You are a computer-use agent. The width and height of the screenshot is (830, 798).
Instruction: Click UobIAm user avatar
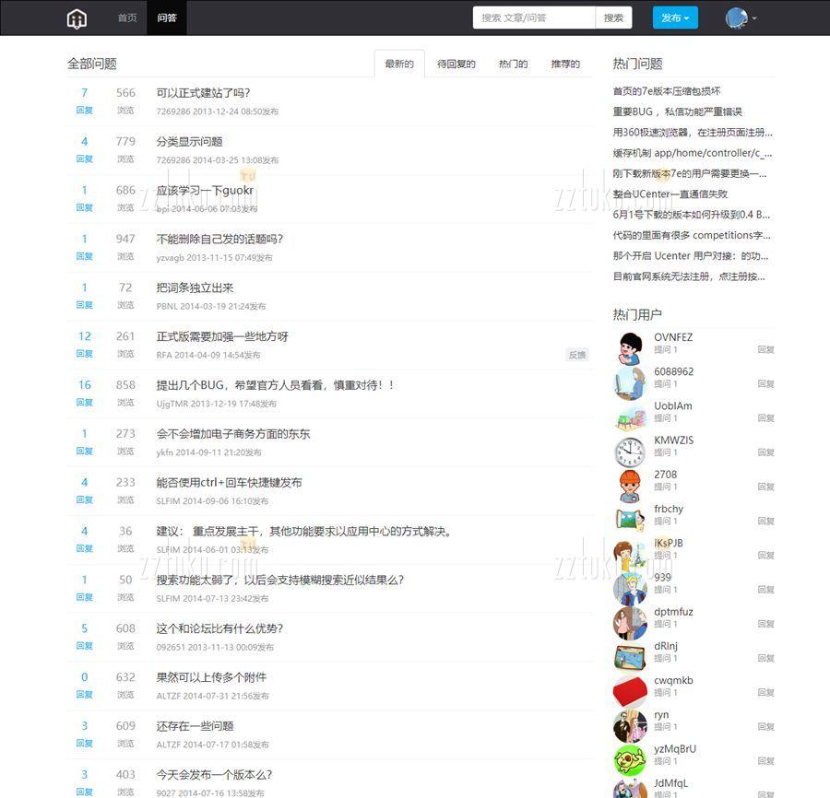[x=630, y=417]
